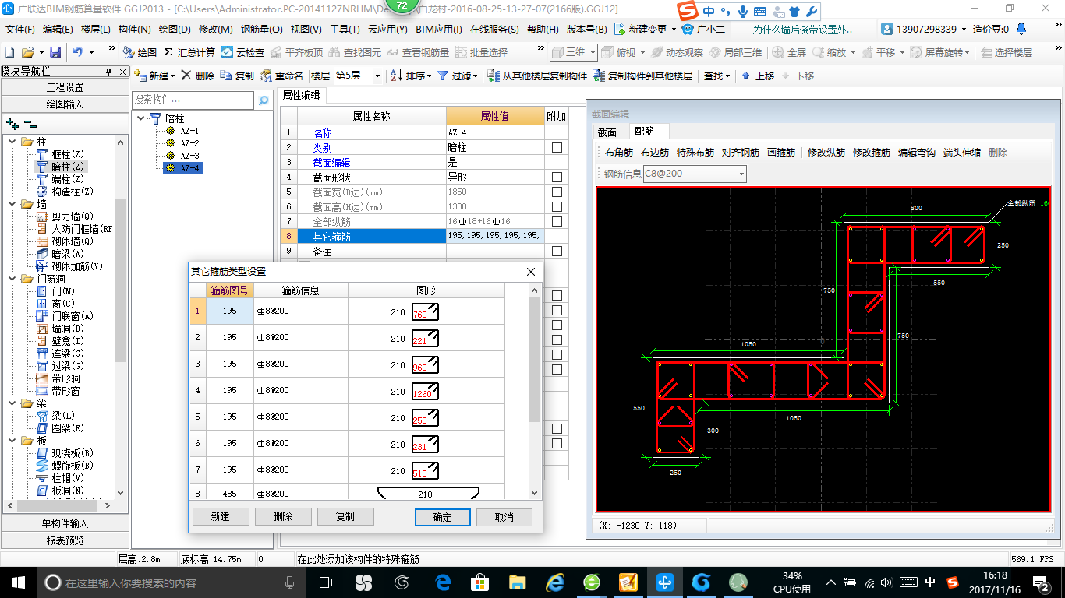
Task: Click 全屏 full screen tool
Action: 790,52
